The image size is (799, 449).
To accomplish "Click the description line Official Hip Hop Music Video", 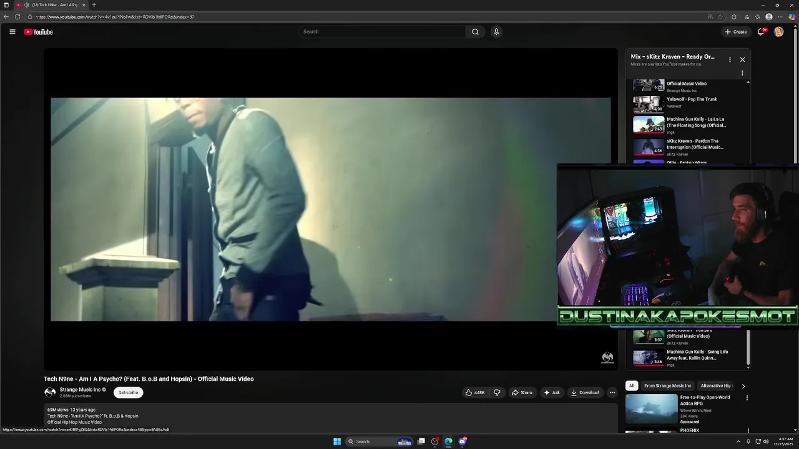I will [74, 422].
